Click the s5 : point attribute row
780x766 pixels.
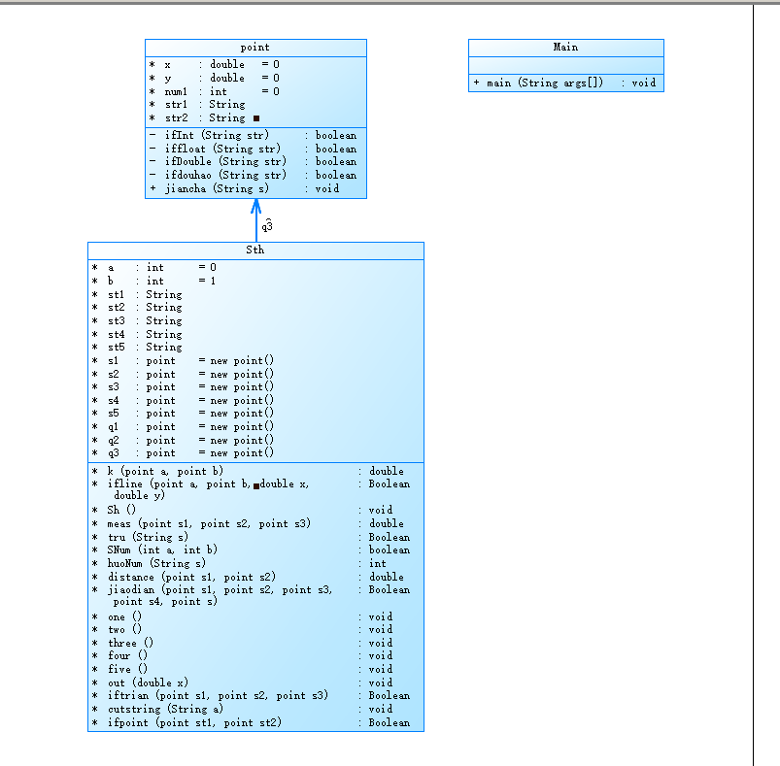pyautogui.click(x=183, y=413)
